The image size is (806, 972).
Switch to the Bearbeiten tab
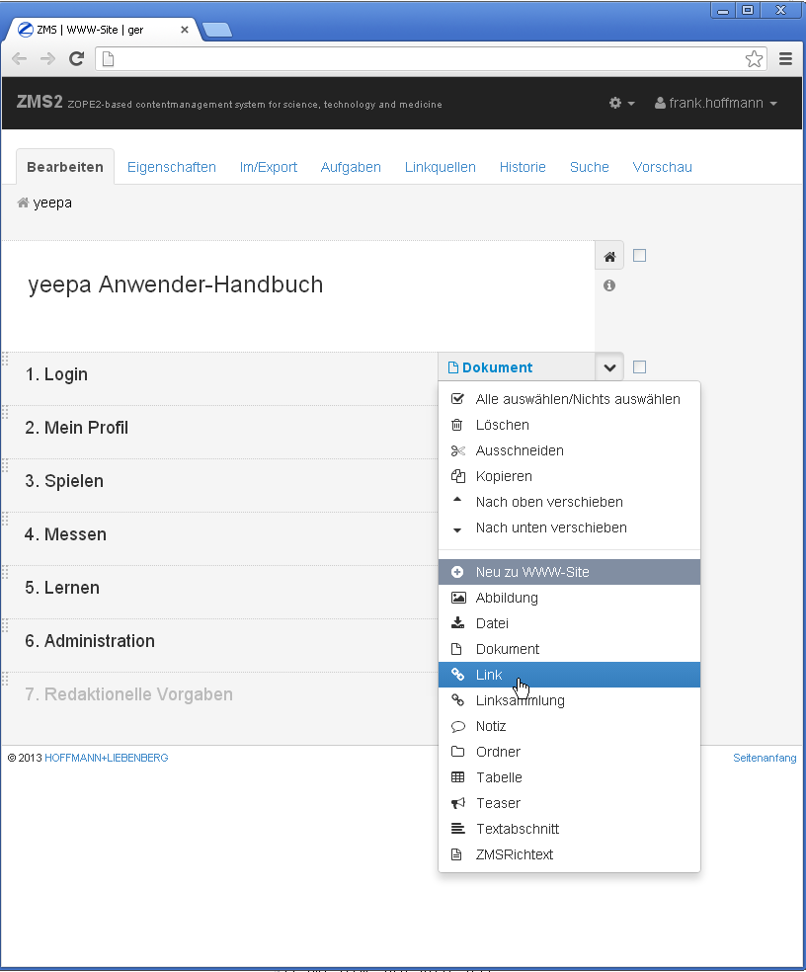click(65, 167)
